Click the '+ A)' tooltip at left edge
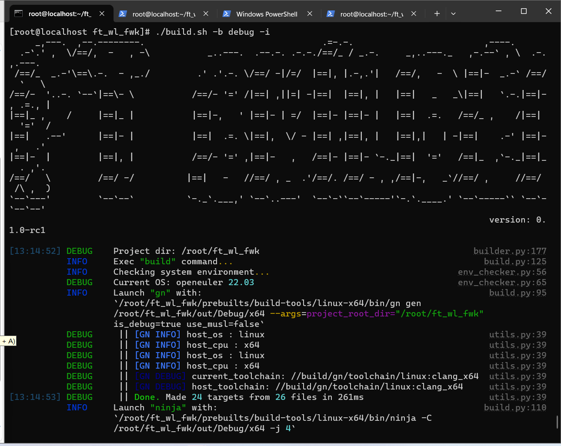The height and width of the screenshot is (446, 561). [x=8, y=341]
